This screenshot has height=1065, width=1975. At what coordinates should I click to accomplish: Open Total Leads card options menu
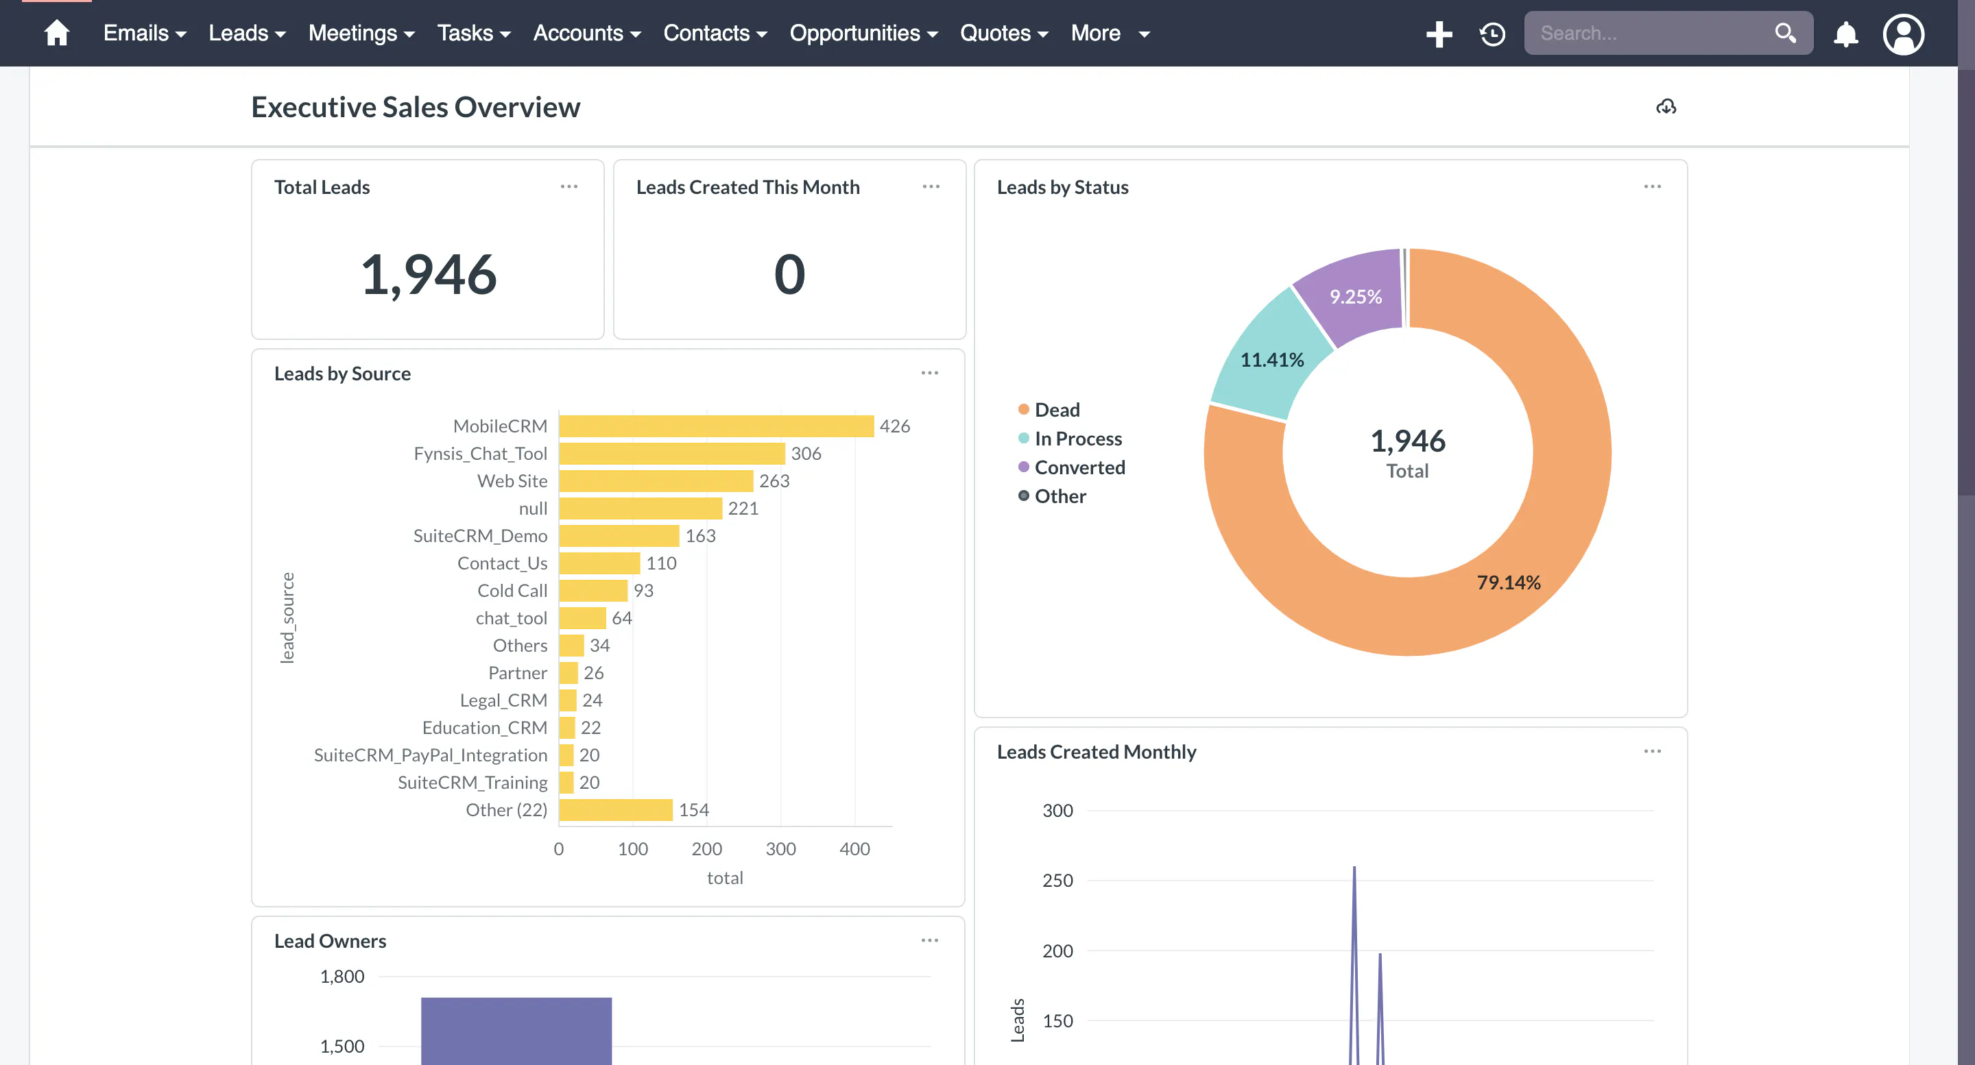point(569,186)
